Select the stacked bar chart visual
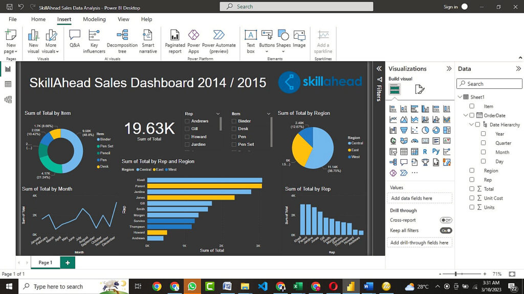This screenshot has width=524, height=294. (393, 109)
